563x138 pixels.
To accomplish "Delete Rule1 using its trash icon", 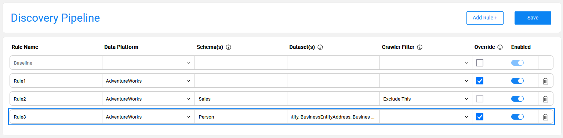I will point(545,81).
